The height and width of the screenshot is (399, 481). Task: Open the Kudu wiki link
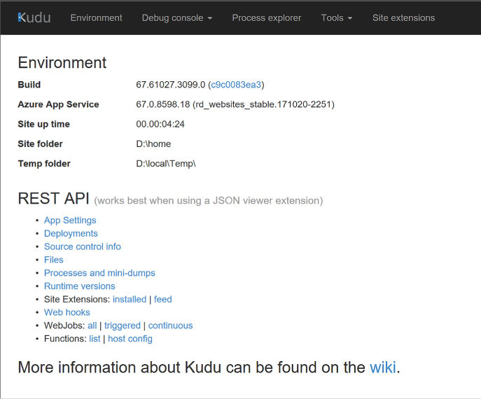coord(383,367)
